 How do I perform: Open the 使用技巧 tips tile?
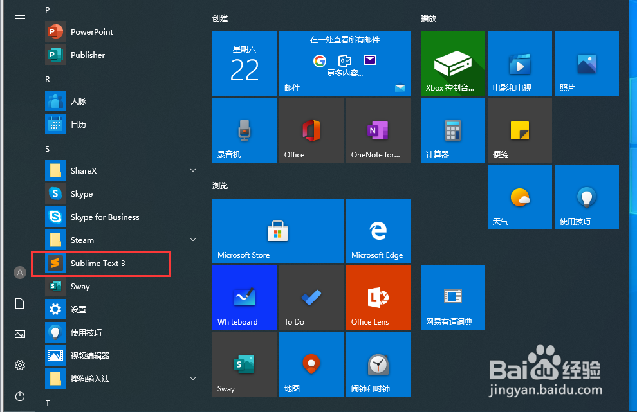click(x=587, y=197)
